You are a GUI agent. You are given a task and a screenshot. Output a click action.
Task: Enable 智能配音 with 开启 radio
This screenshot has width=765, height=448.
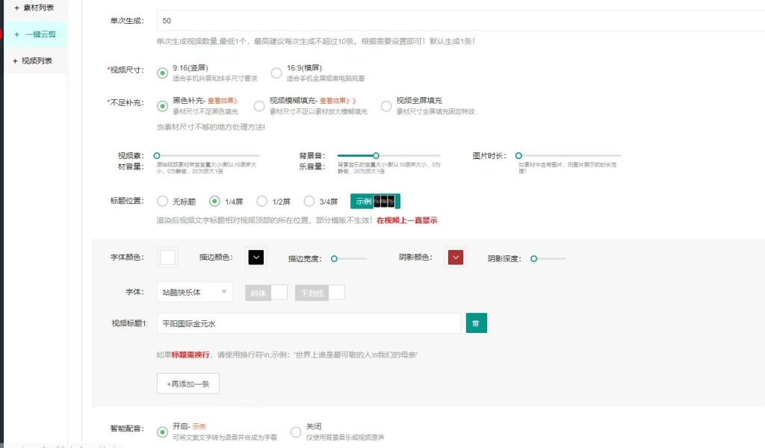162,432
